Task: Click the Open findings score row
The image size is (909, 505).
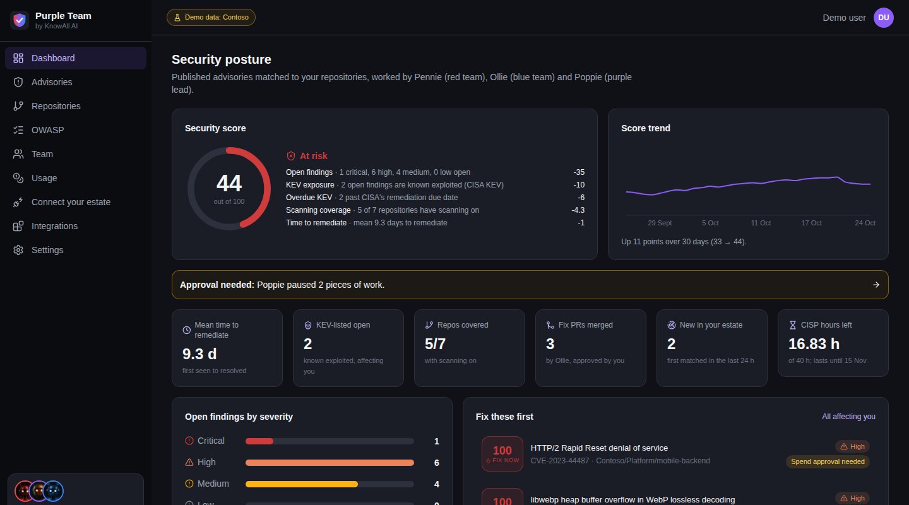Action: (435, 172)
